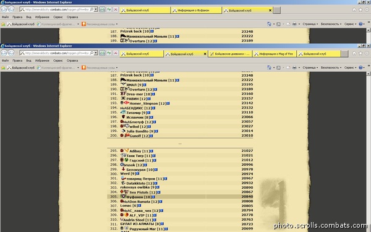
Task: Open Избранное menu in front window
Action: coord(42,61)
